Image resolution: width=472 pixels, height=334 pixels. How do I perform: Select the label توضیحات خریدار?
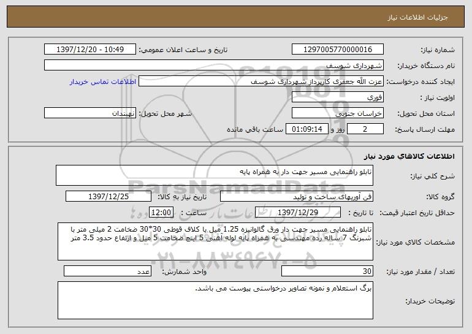click(430, 301)
